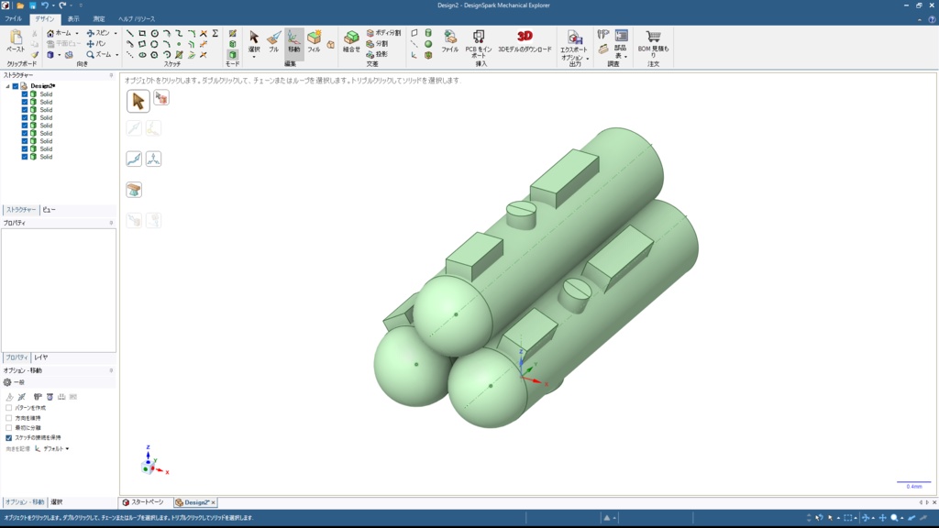
Task: Click the Project (投影) tool
Action: (377, 54)
